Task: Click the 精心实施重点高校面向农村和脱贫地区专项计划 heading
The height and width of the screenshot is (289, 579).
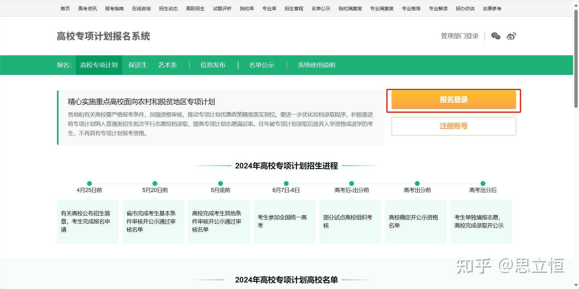Action: 141,102
